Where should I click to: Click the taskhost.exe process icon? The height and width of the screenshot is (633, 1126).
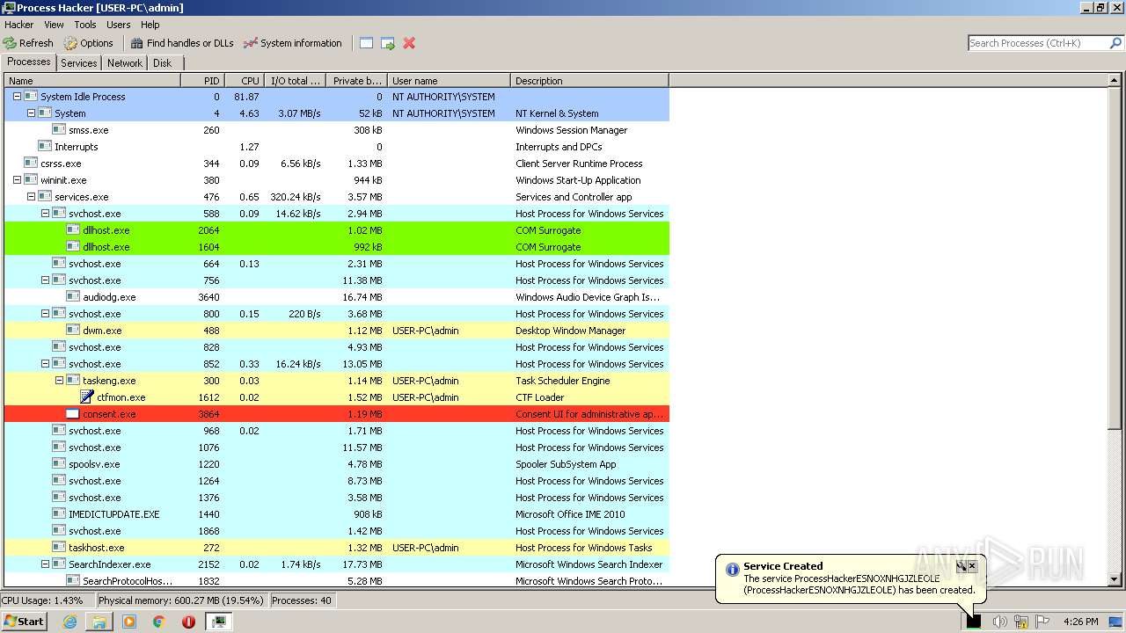pyautogui.click(x=59, y=548)
